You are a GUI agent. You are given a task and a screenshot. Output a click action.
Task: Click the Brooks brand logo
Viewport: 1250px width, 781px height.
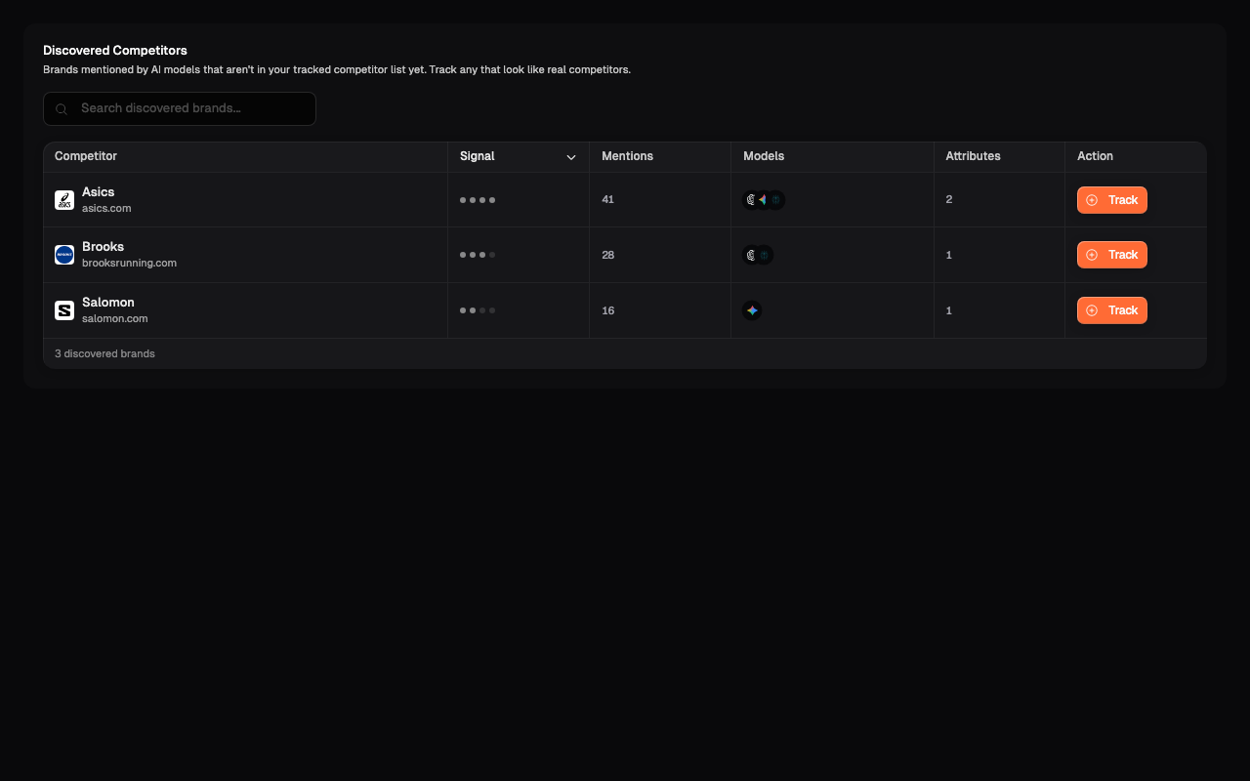[64, 255]
